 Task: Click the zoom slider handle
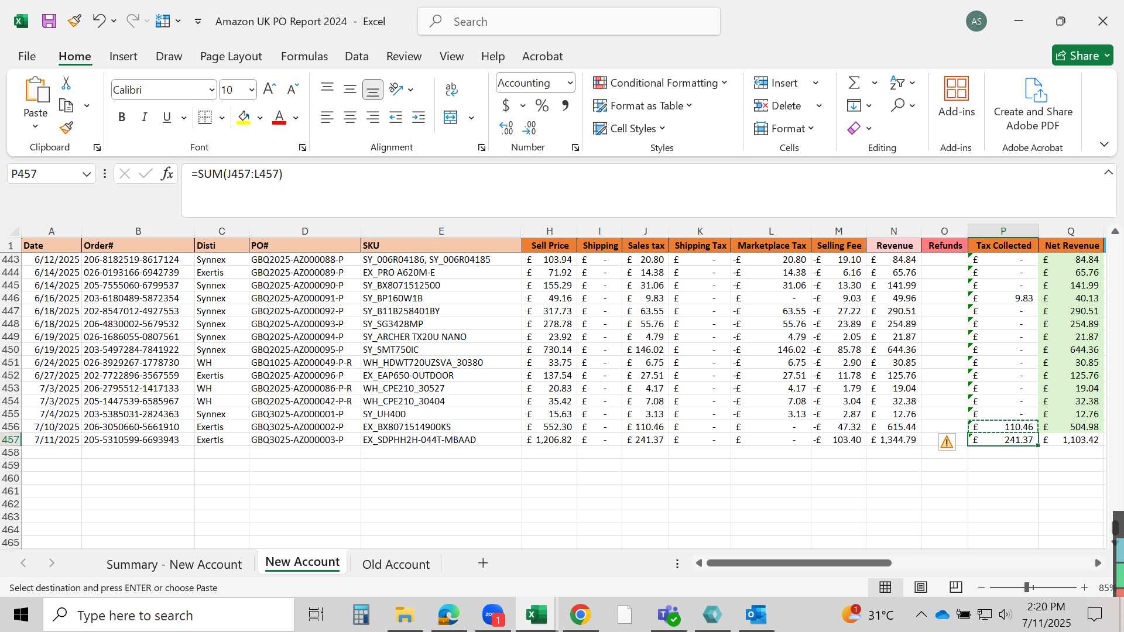(x=1027, y=587)
